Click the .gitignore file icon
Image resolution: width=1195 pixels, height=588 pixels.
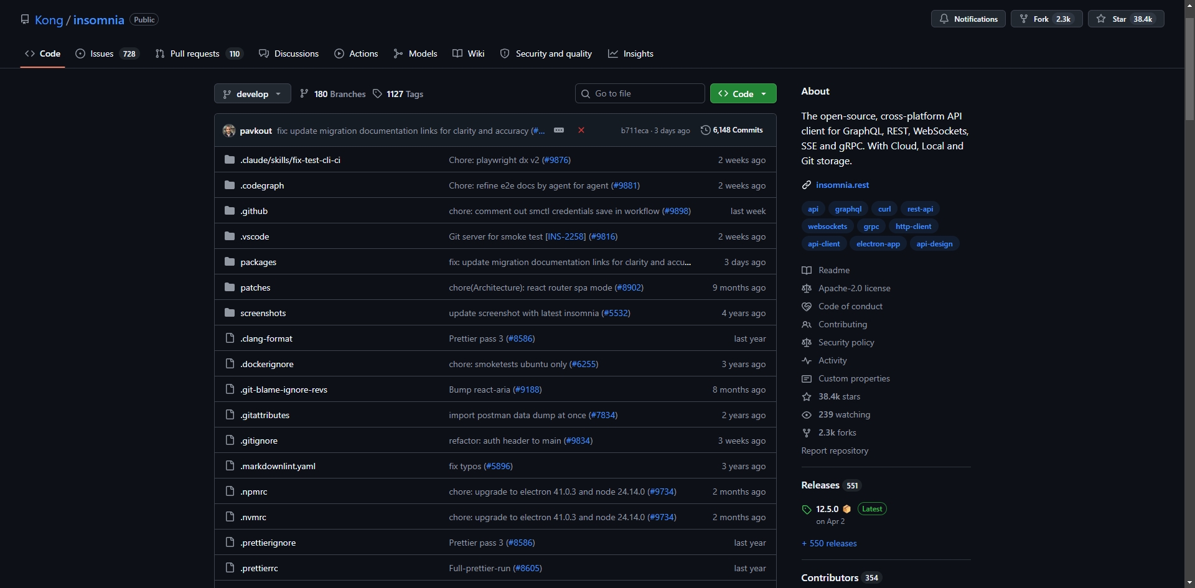230,441
